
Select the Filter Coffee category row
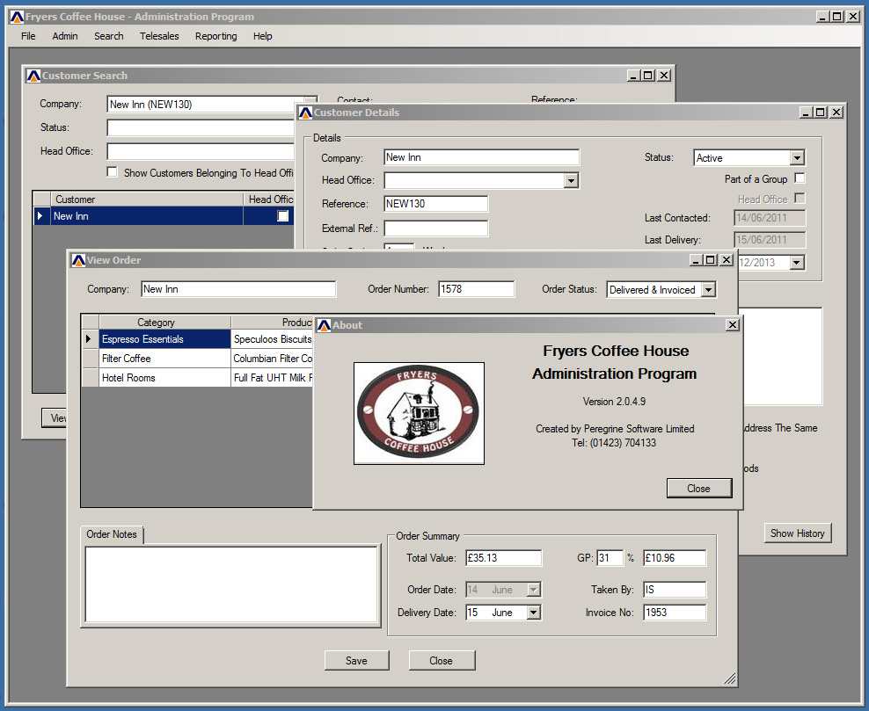tap(164, 359)
